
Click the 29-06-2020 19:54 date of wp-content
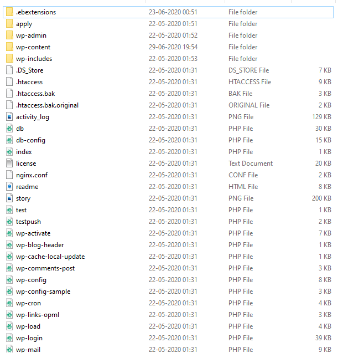click(173, 47)
